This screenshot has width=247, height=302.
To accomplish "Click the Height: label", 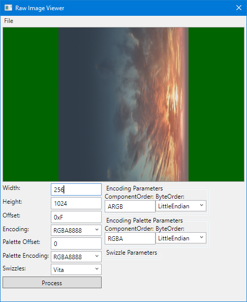I will click(13, 202).
